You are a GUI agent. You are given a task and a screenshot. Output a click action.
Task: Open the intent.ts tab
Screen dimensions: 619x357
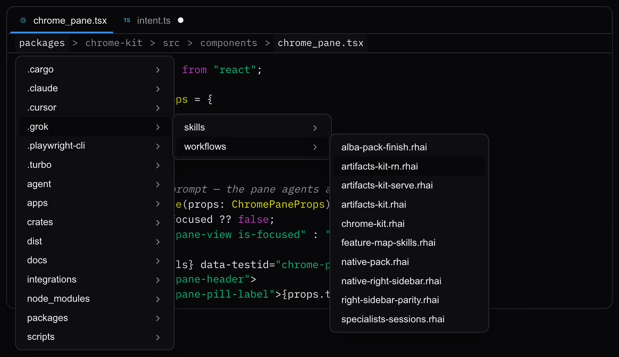click(154, 21)
